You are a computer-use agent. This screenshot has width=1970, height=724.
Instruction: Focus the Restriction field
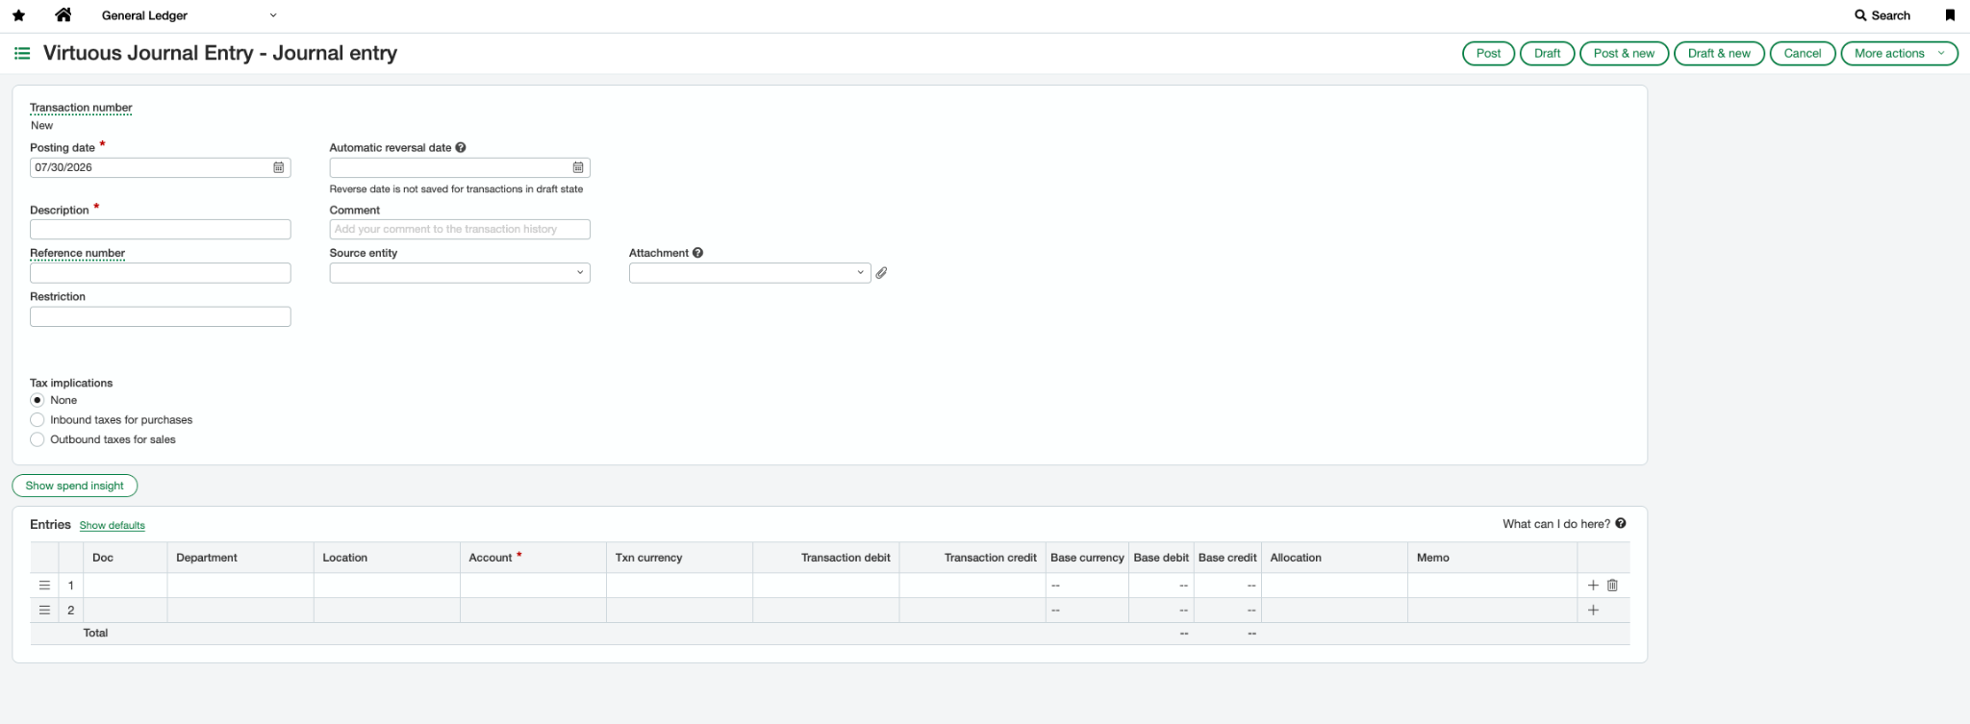(x=160, y=316)
